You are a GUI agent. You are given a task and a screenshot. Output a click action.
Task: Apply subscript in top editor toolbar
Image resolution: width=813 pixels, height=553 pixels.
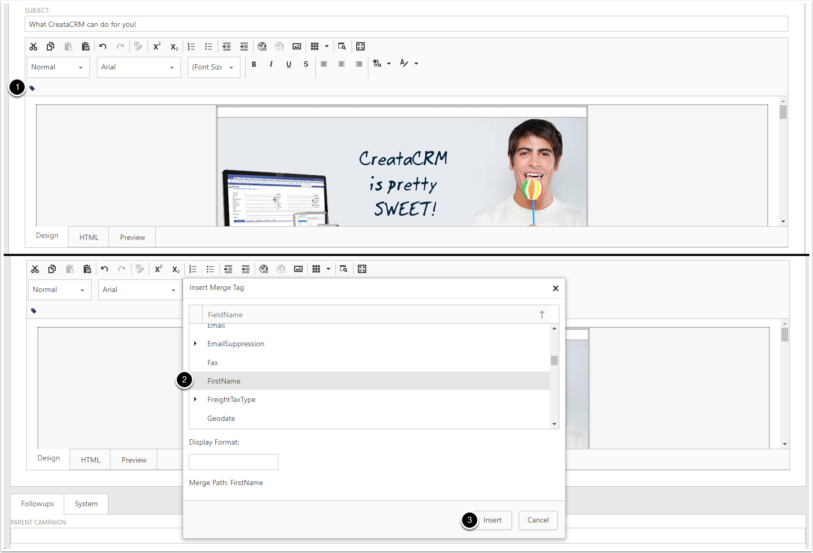(x=174, y=46)
